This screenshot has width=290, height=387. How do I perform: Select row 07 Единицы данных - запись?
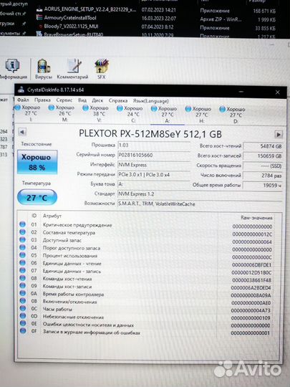(x=146, y=271)
